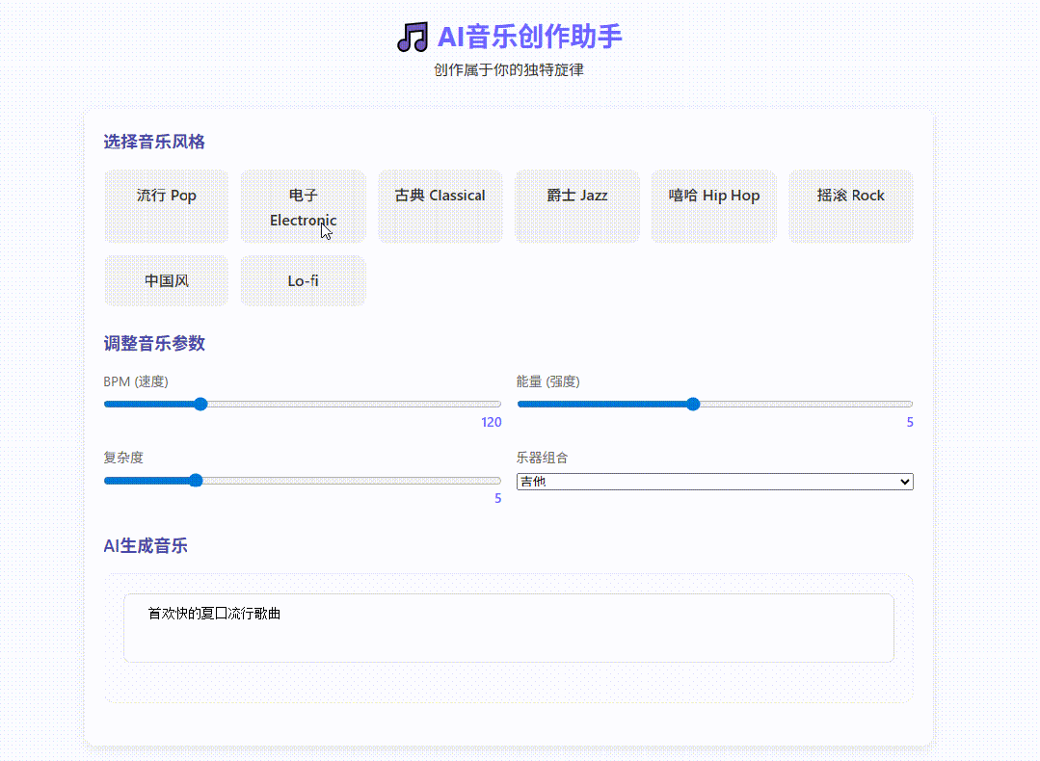
Task: Select the 电子 Electronic music style
Action: [303, 206]
